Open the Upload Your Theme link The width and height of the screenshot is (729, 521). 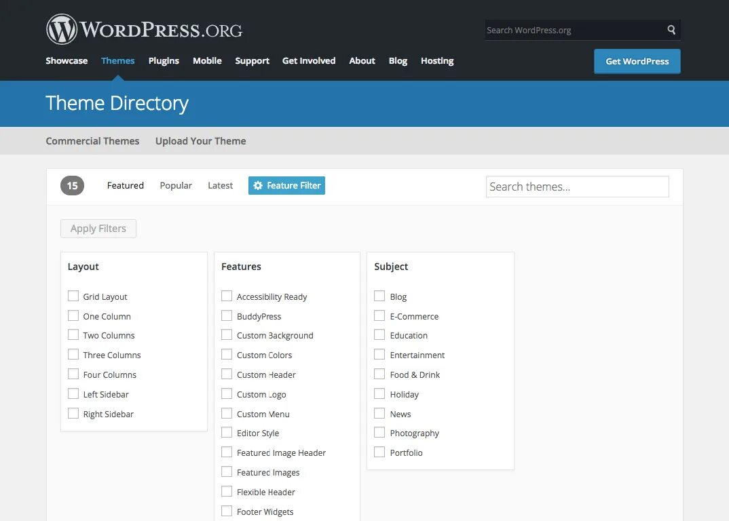(x=200, y=141)
